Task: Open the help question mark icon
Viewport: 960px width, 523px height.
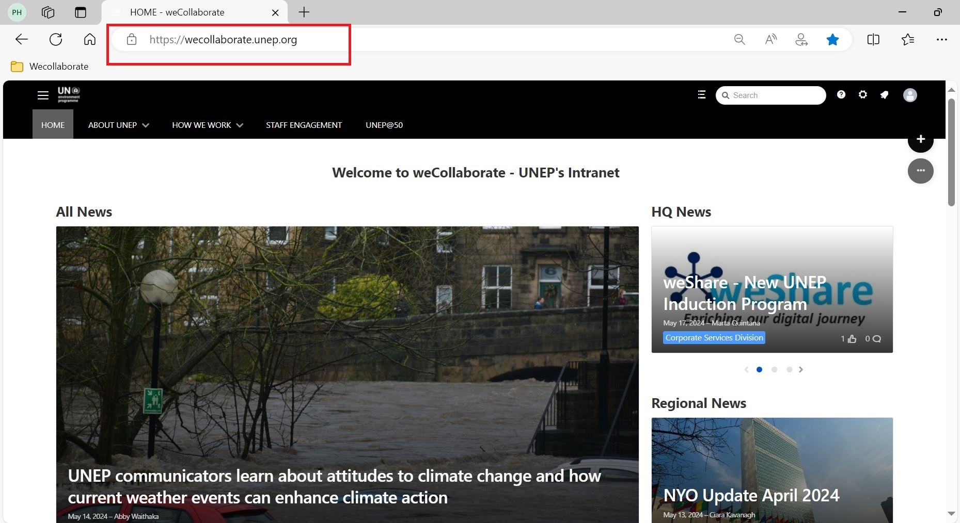Action: click(x=841, y=94)
